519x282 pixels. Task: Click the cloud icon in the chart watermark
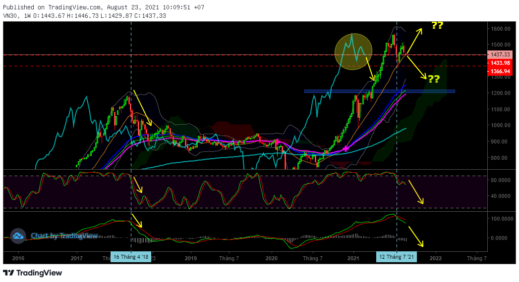18,236
